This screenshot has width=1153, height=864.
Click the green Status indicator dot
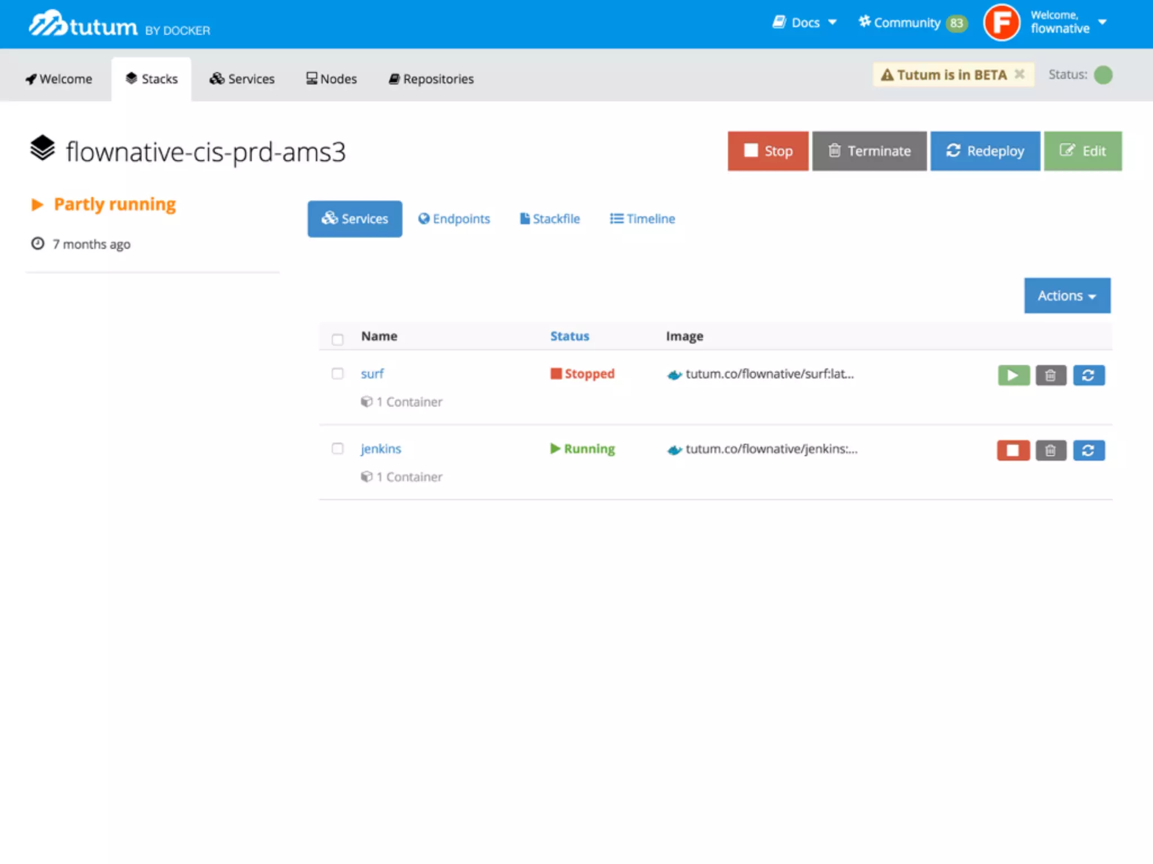[x=1103, y=75]
